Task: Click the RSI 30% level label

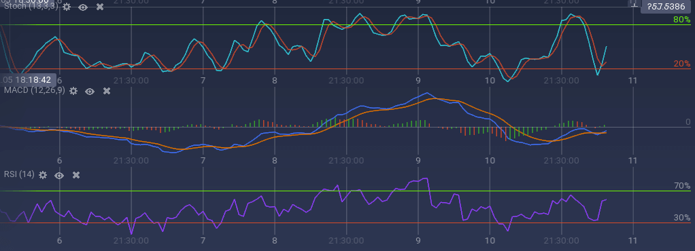Action: (681, 218)
